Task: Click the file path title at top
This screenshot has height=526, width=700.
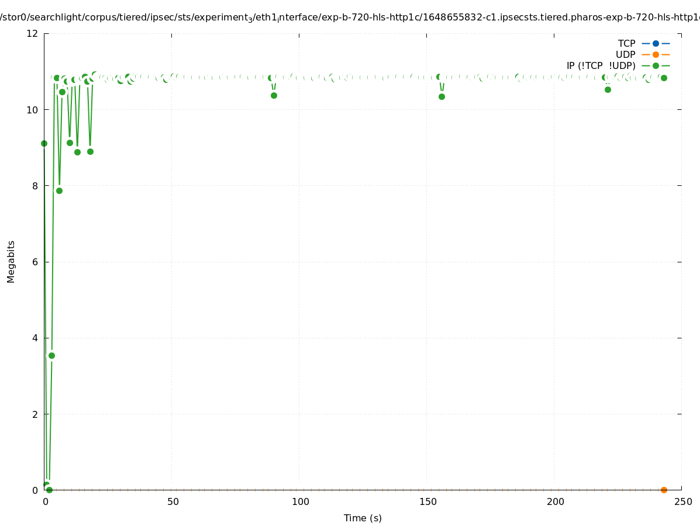Action: [350, 18]
